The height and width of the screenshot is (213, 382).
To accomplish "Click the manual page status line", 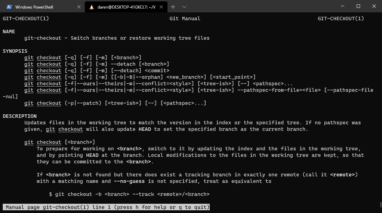I will click(x=106, y=207).
